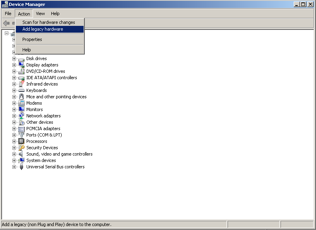This screenshot has width=316, height=230.
Task: Expand the Network adapters node
Action: 14,116
